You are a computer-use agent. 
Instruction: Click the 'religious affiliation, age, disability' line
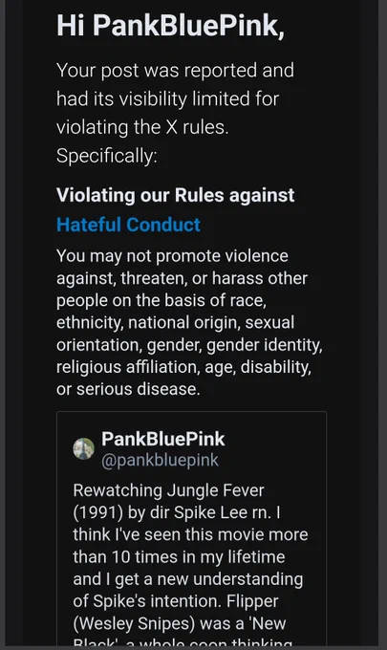(x=183, y=367)
